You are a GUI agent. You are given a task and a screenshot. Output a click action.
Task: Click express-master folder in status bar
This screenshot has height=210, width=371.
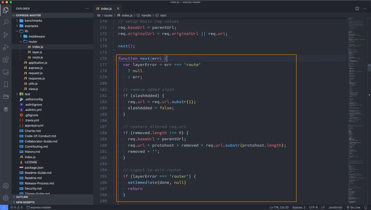[x=38, y=207]
